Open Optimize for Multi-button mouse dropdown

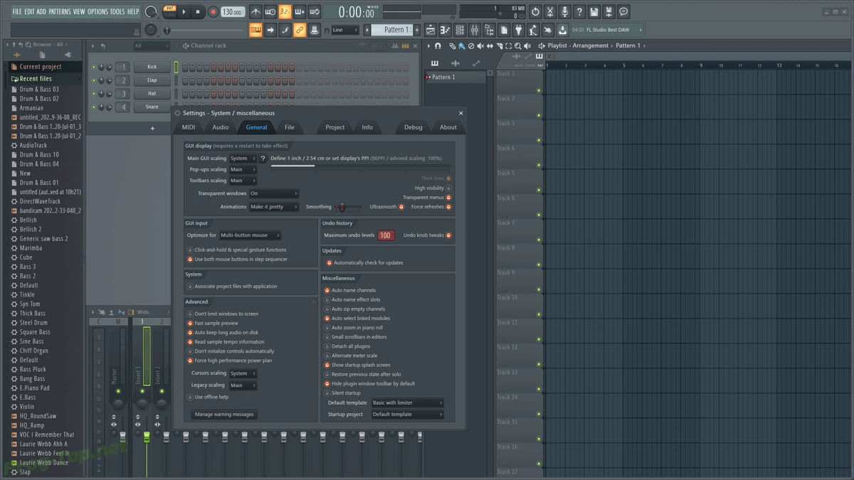(x=250, y=235)
